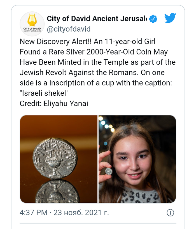196x229 pixels.
Task: Click the Credit: Eliyahu Yanai line
Action: tap(54, 103)
